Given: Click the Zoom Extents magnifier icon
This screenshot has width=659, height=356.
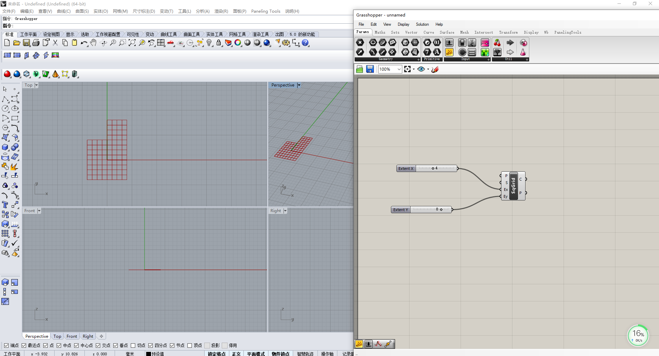Looking at the screenshot, I should coord(132,43).
